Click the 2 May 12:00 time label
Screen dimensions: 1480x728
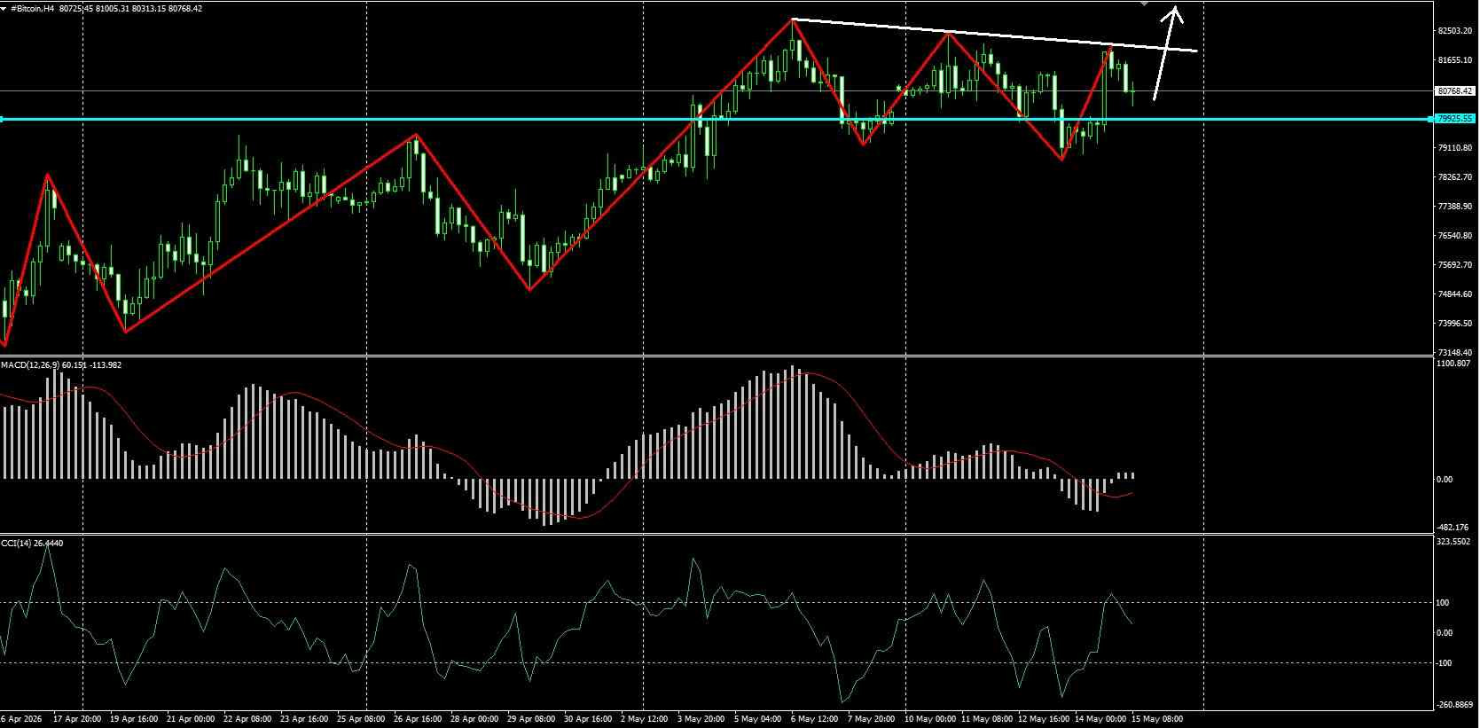(x=644, y=719)
